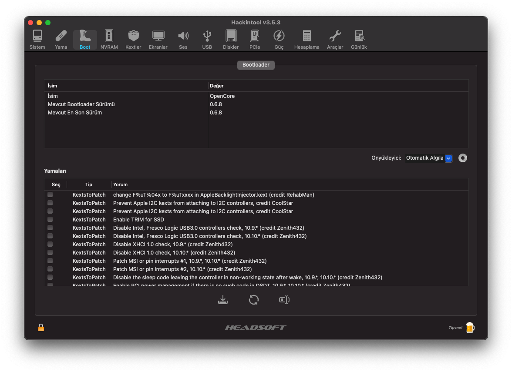
Task: View the Kextler panel
Action: (x=133, y=39)
